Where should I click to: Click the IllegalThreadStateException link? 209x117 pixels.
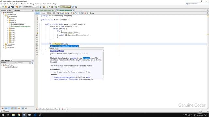pyautogui.click(x=64, y=77)
